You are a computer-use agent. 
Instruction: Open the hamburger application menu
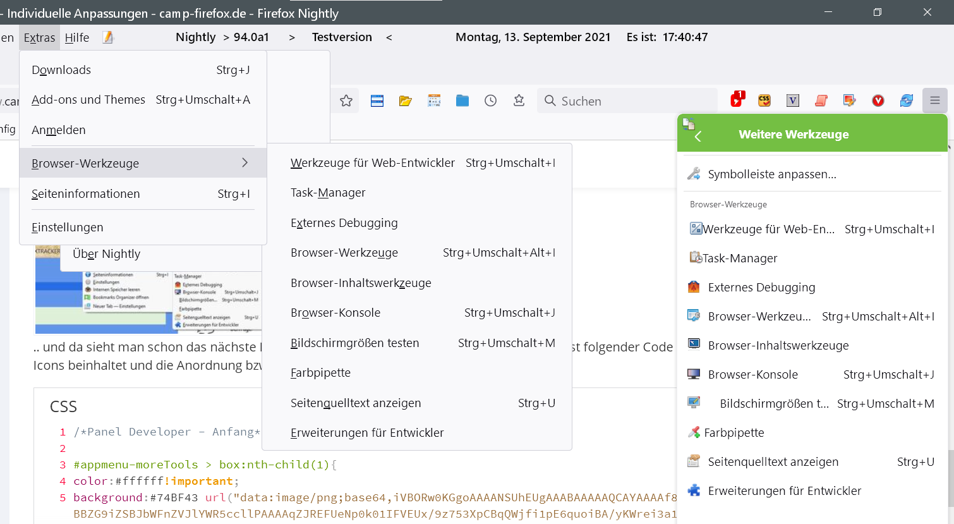pyautogui.click(x=935, y=101)
